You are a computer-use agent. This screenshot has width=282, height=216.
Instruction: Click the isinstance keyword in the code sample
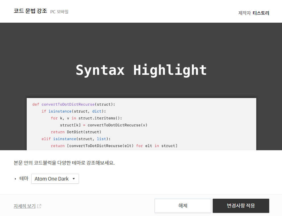[60, 111]
